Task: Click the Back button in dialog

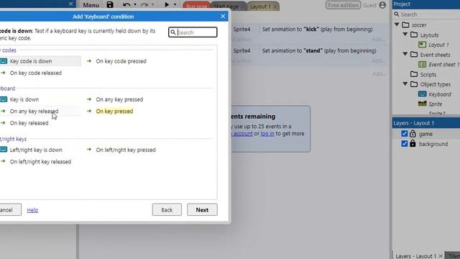Action: pyautogui.click(x=167, y=209)
